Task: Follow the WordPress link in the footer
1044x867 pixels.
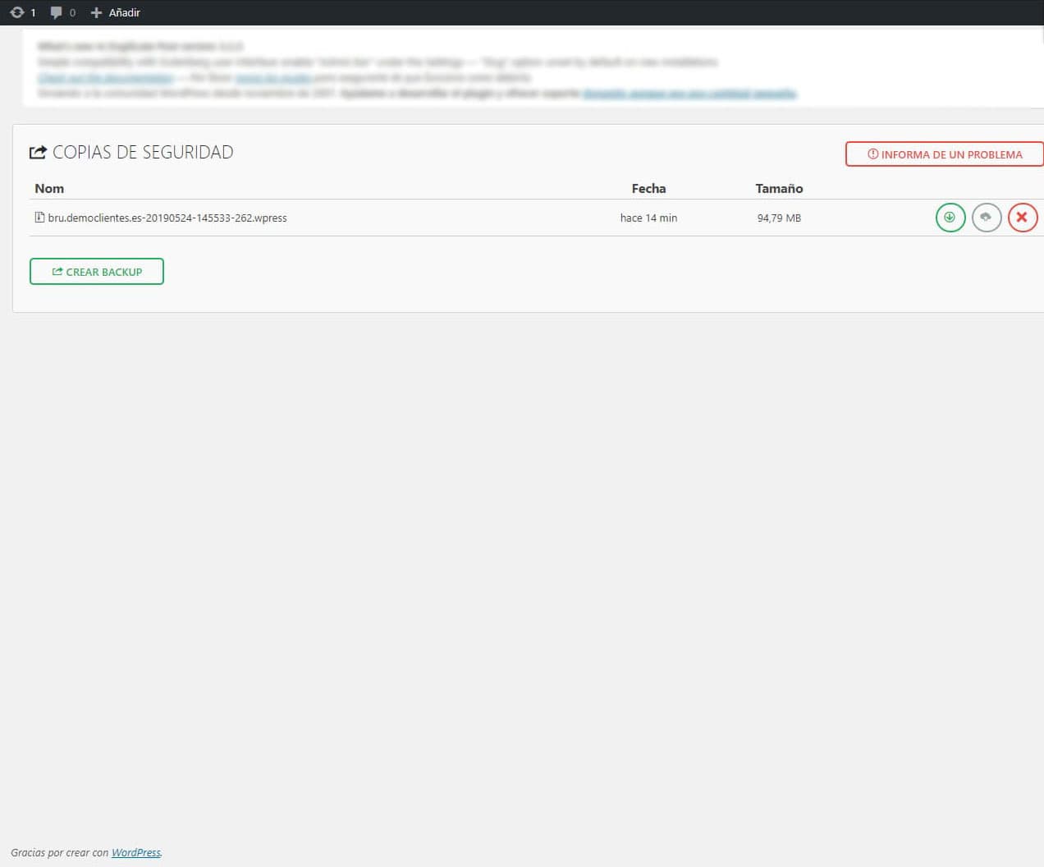Action: (x=135, y=852)
